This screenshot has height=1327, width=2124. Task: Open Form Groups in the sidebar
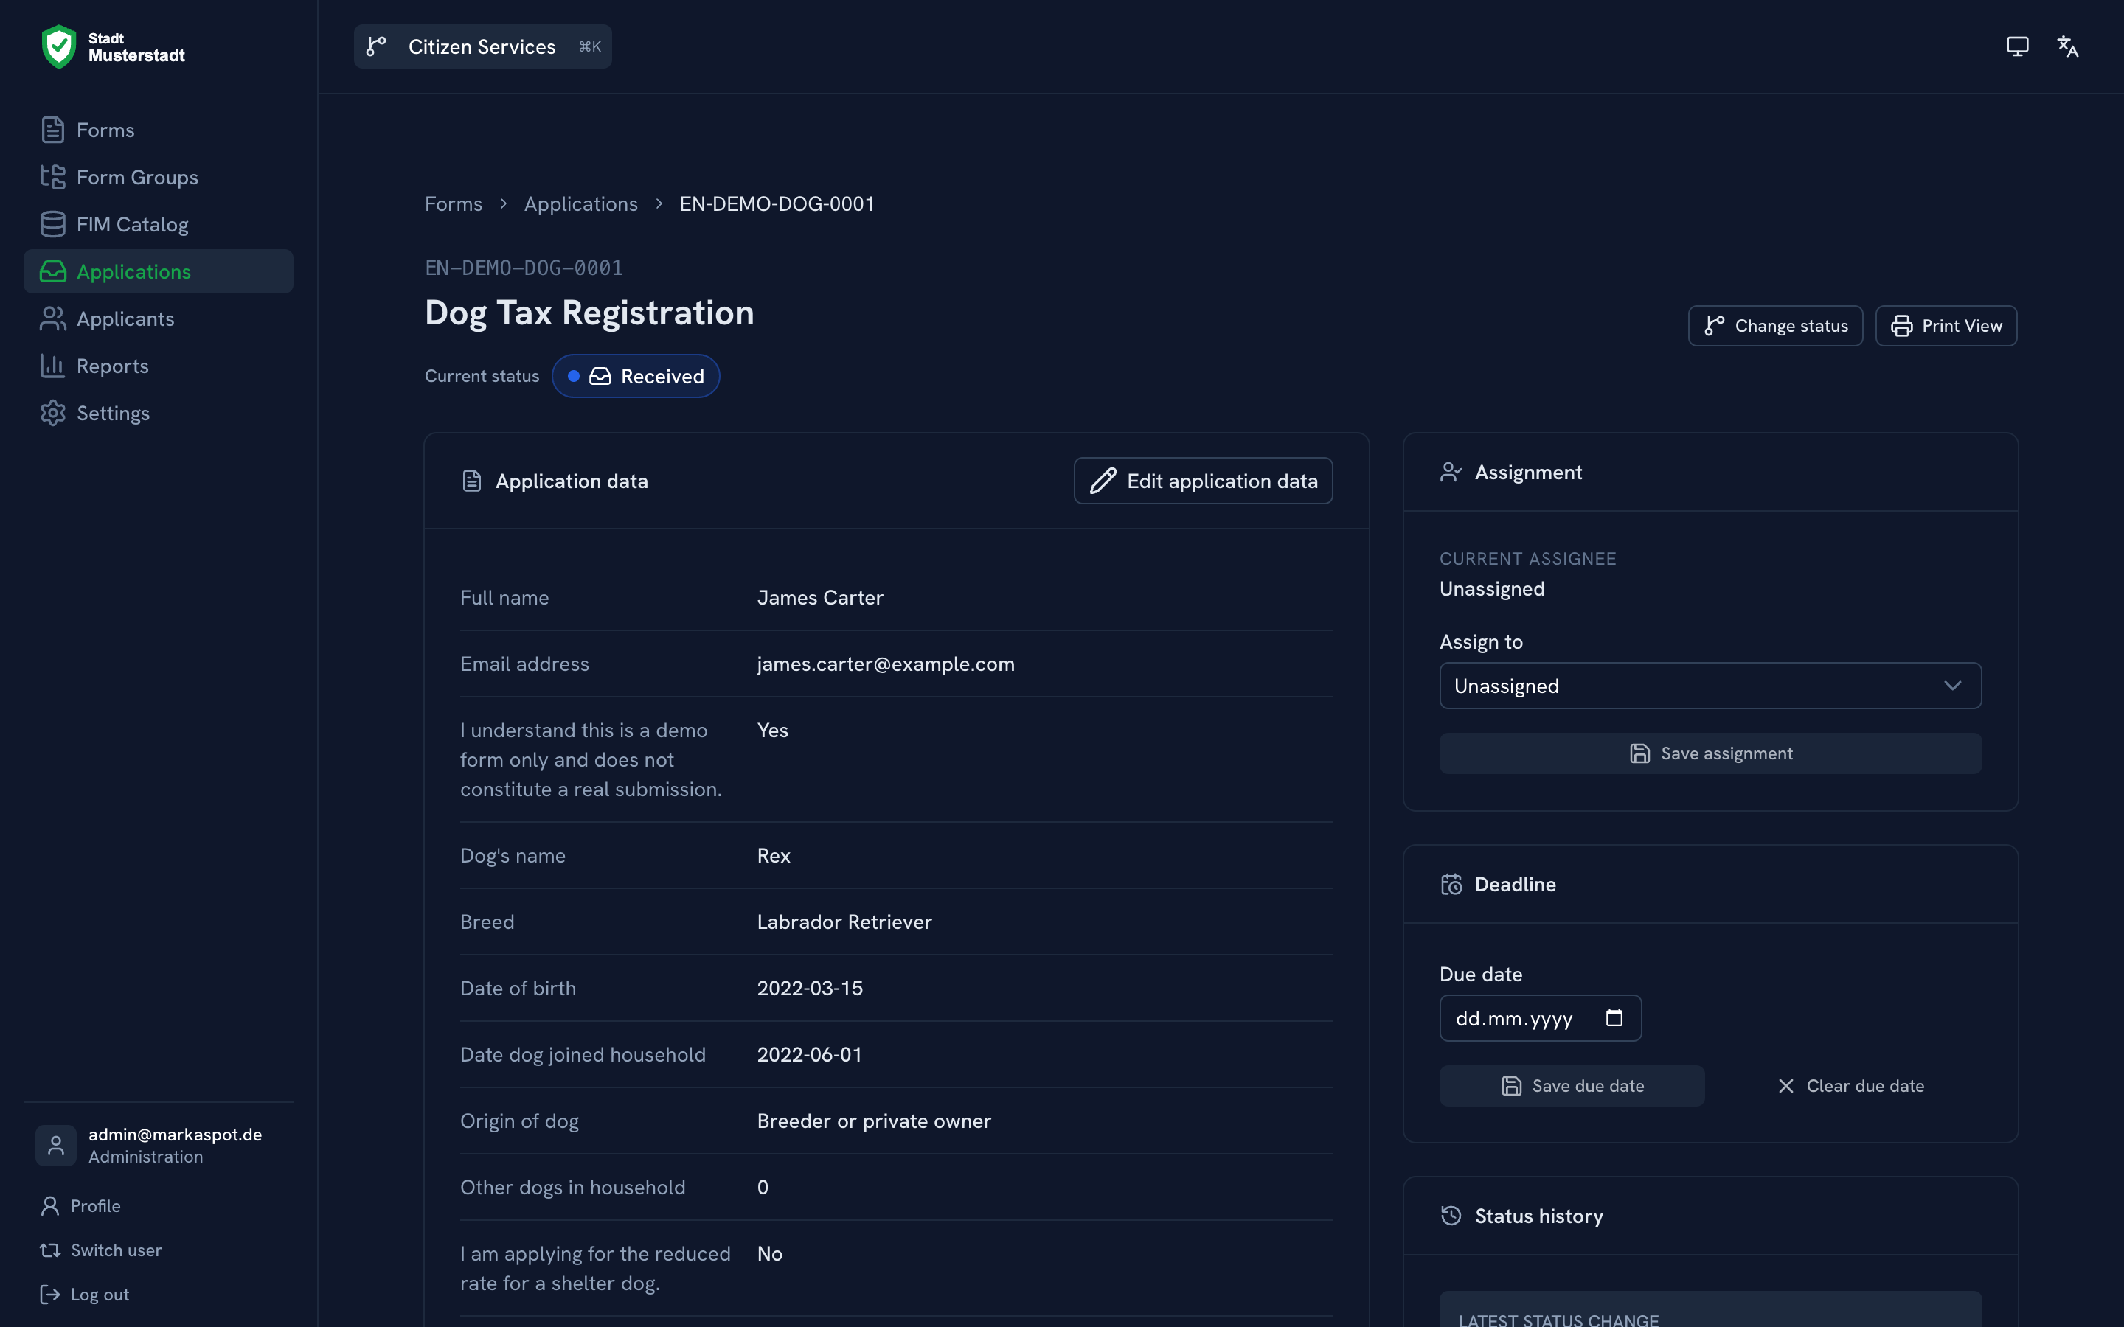pos(158,177)
